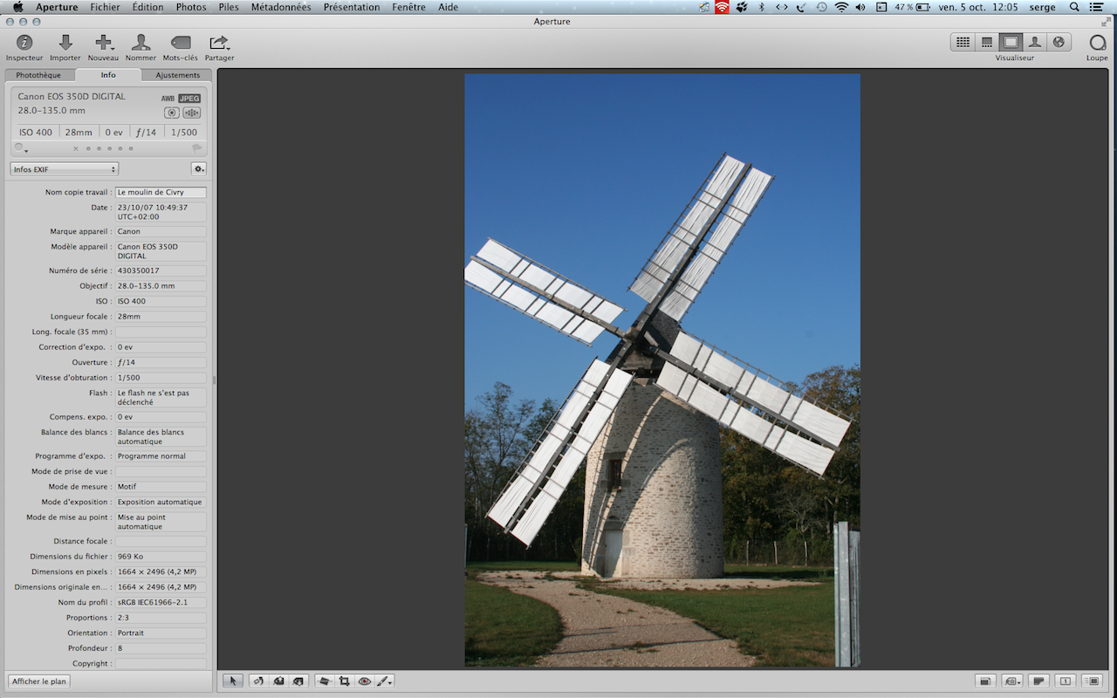The height and width of the screenshot is (698, 1117).
Task: Open the Métadonnées menu
Action: click(280, 7)
